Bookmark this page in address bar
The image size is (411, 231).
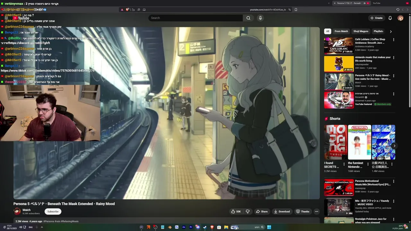click(296, 10)
